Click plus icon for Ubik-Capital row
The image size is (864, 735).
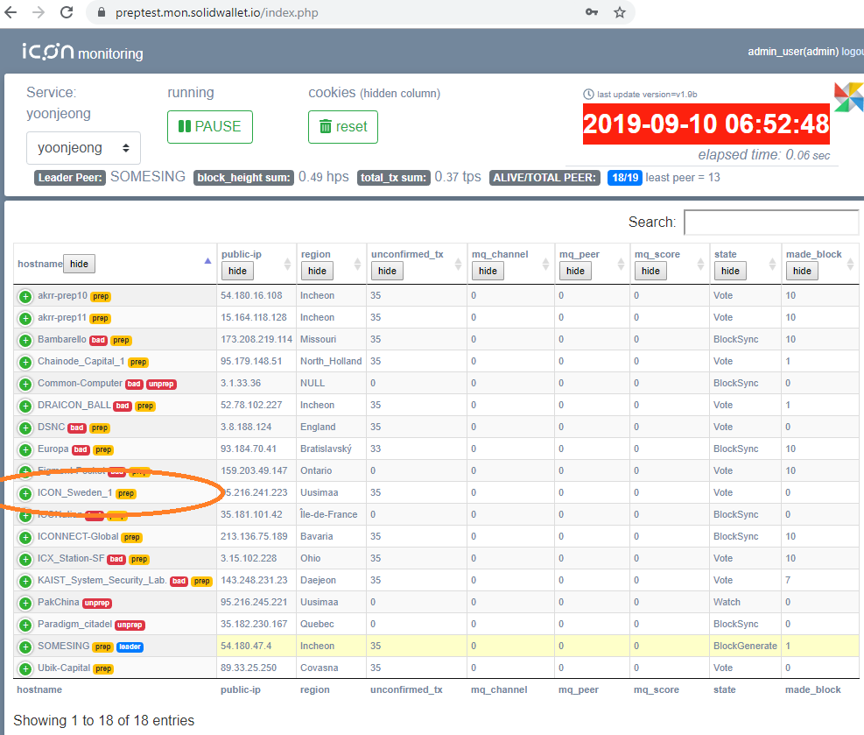tap(25, 668)
